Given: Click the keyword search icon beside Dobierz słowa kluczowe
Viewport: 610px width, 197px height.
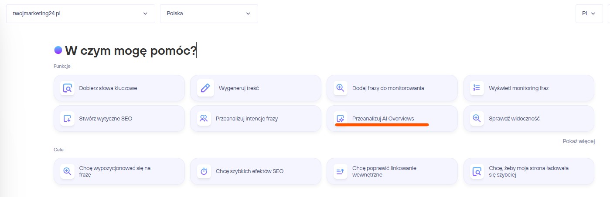Looking at the screenshot, I should click(67, 88).
